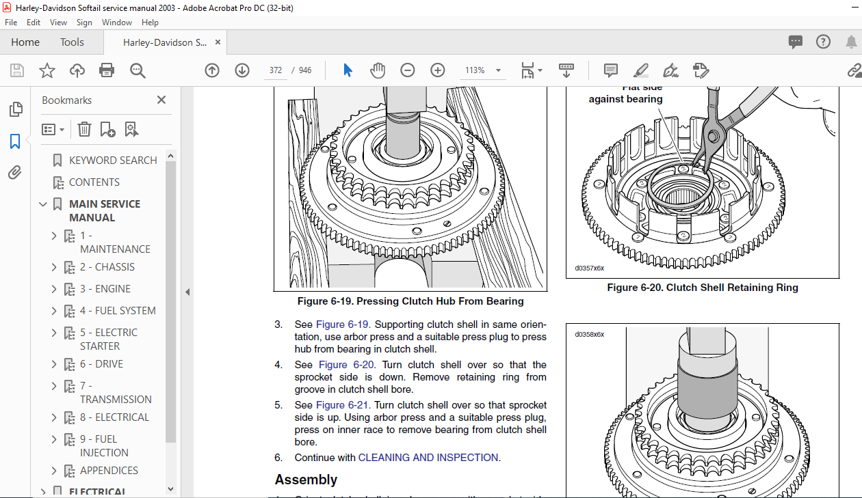
Task: Expand the 7 - TRANSMISSION bookmark
Action: click(54, 386)
